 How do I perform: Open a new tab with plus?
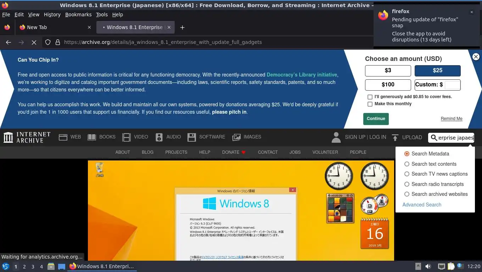click(182, 27)
